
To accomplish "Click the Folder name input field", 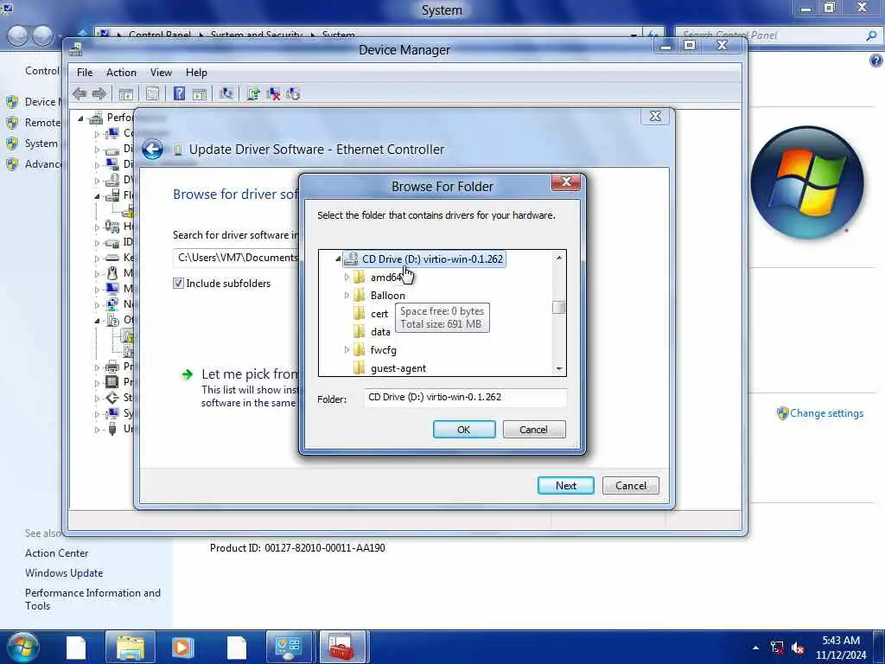I will pos(465,398).
